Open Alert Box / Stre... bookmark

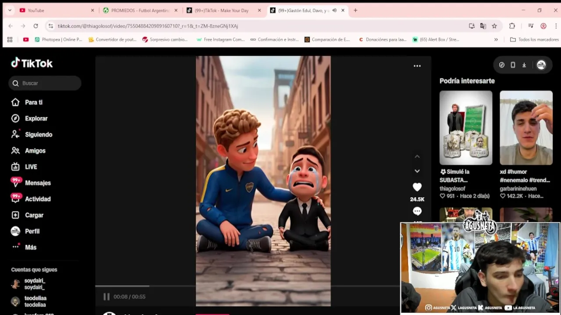coord(436,39)
